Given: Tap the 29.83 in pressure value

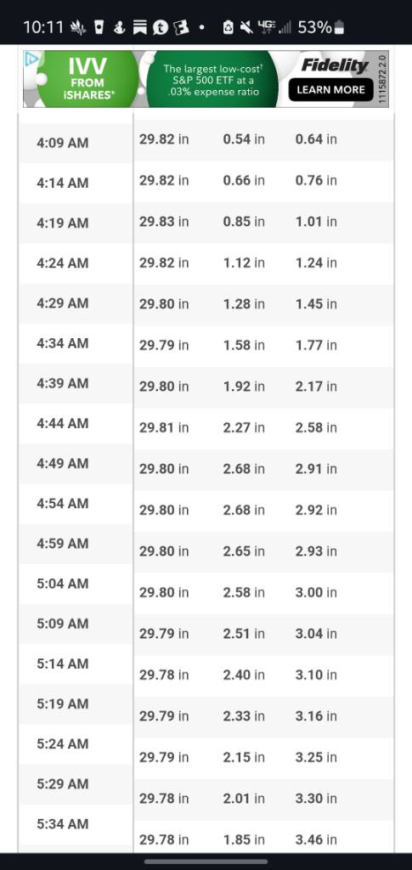Looking at the screenshot, I should point(164,222).
